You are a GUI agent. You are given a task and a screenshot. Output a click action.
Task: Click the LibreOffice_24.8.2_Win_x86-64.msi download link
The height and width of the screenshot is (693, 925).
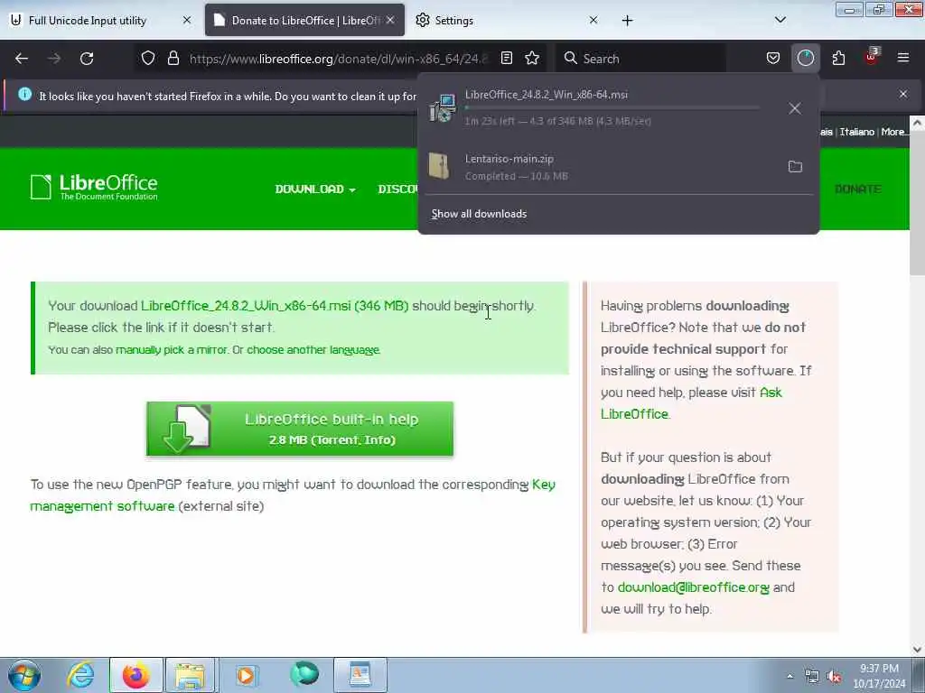point(275,306)
